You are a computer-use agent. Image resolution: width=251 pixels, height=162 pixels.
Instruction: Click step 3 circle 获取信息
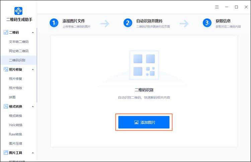(207, 23)
